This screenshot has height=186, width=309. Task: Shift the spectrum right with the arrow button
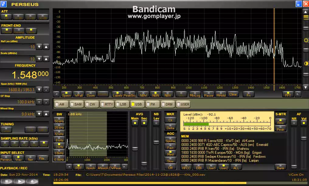[298, 94]
